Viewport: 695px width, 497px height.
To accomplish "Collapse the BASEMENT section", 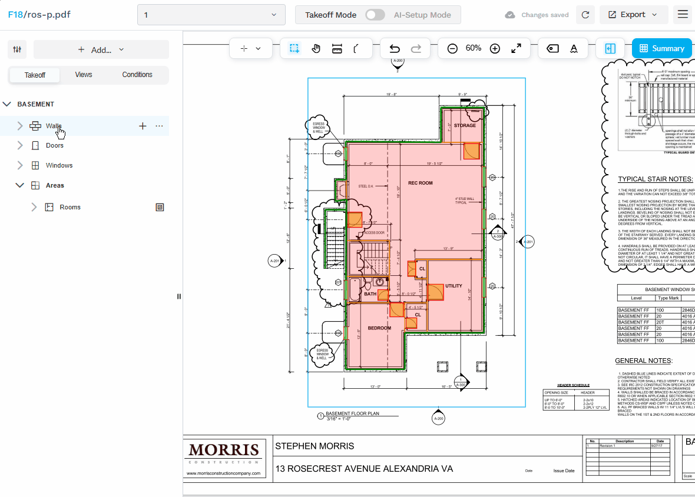I will pos(7,104).
